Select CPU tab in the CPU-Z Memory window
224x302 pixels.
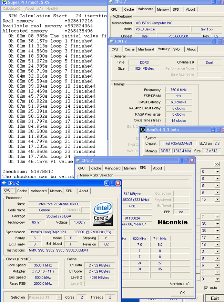click(x=115, y=49)
